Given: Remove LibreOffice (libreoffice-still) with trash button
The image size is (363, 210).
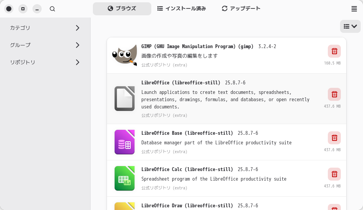Looking at the screenshot, I should pos(334,94).
